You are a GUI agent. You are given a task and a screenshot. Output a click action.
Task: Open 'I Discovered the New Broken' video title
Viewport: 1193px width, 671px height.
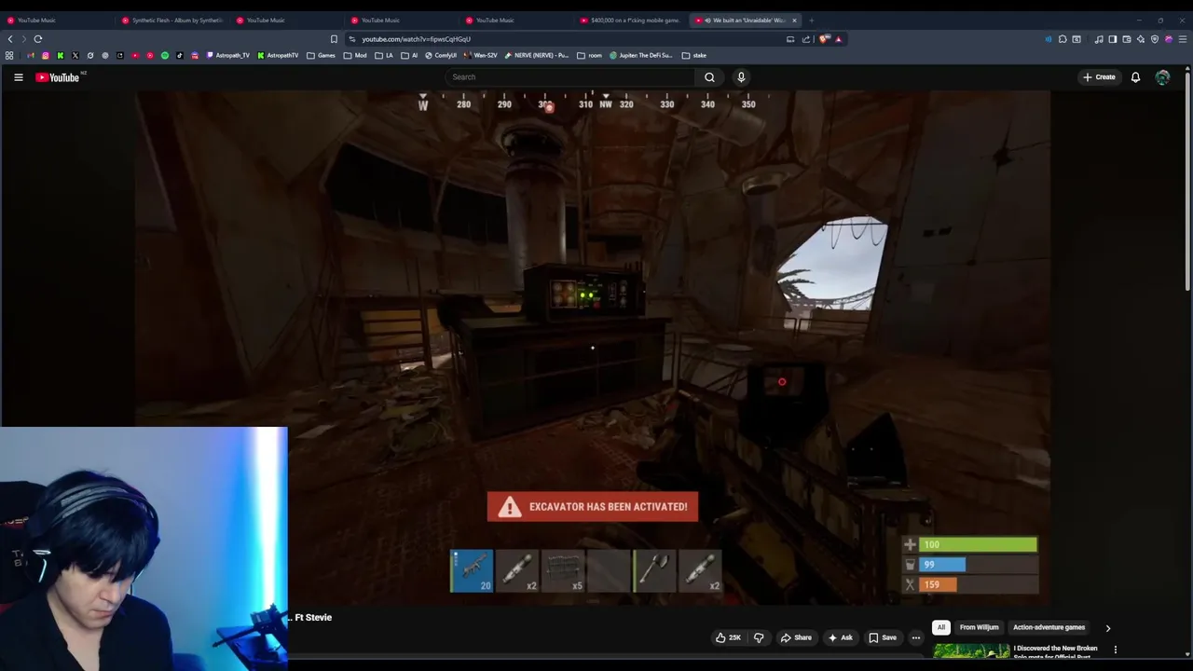pyautogui.click(x=1055, y=648)
